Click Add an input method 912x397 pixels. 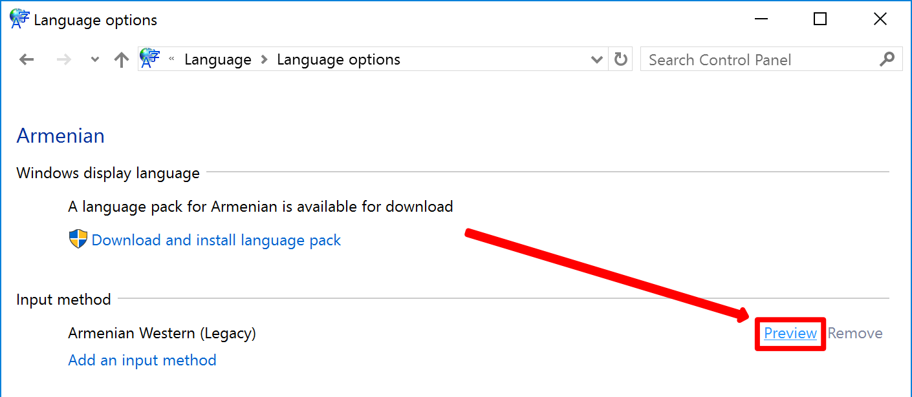click(x=142, y=360)
